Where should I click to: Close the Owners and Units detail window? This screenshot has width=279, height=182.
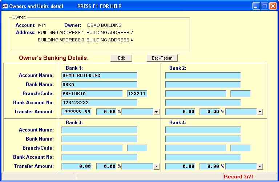273,6
